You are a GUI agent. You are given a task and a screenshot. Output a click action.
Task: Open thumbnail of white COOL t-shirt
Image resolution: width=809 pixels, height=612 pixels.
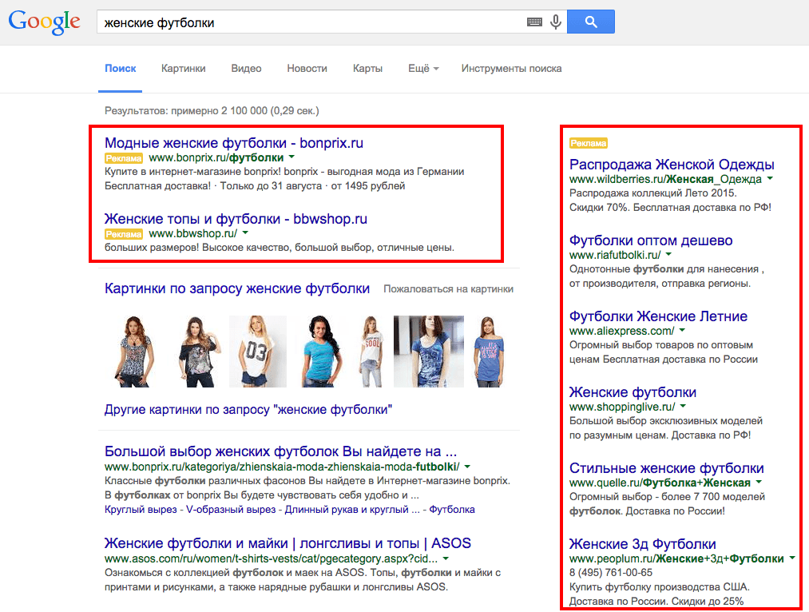[x=371, y=352]
